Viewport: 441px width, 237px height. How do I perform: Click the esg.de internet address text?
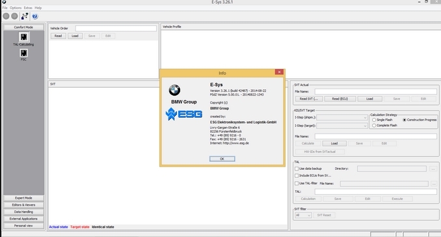tap(236, 143)
